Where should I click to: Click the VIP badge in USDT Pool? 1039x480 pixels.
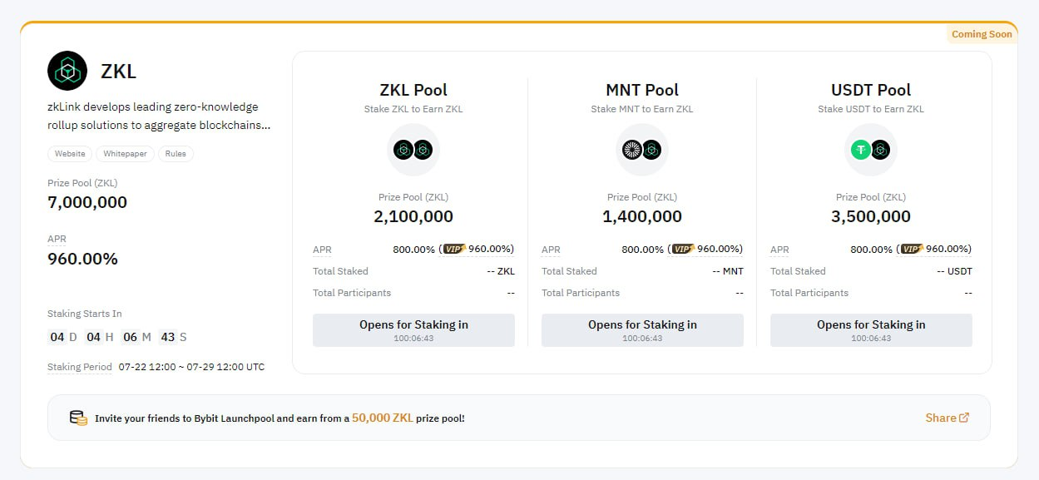(911, 249)
